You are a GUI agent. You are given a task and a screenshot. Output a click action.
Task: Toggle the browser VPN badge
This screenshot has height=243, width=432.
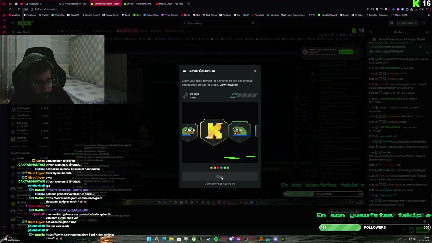(26, 9)
